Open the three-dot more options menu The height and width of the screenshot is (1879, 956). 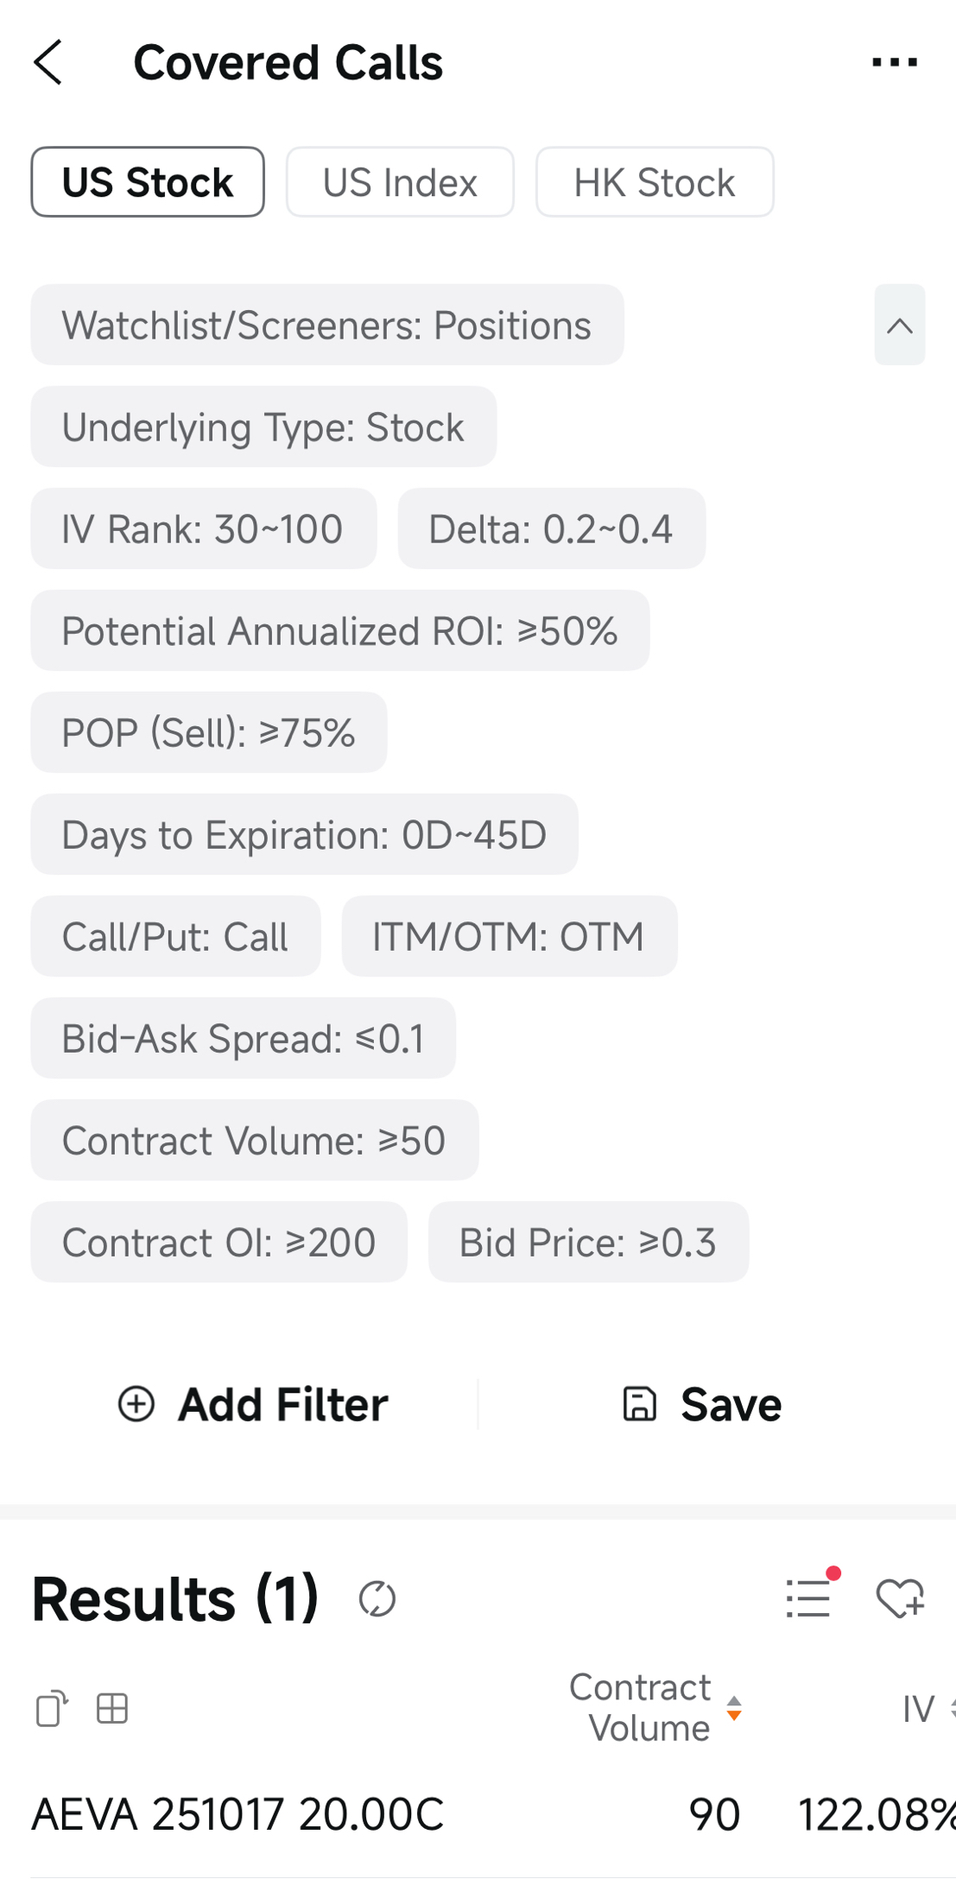click(894, 62)
